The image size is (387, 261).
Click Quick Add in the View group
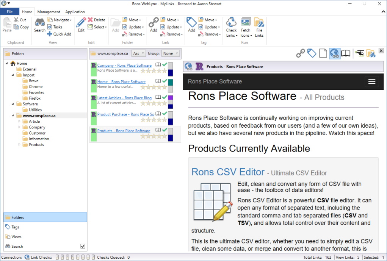click(59, 34)
